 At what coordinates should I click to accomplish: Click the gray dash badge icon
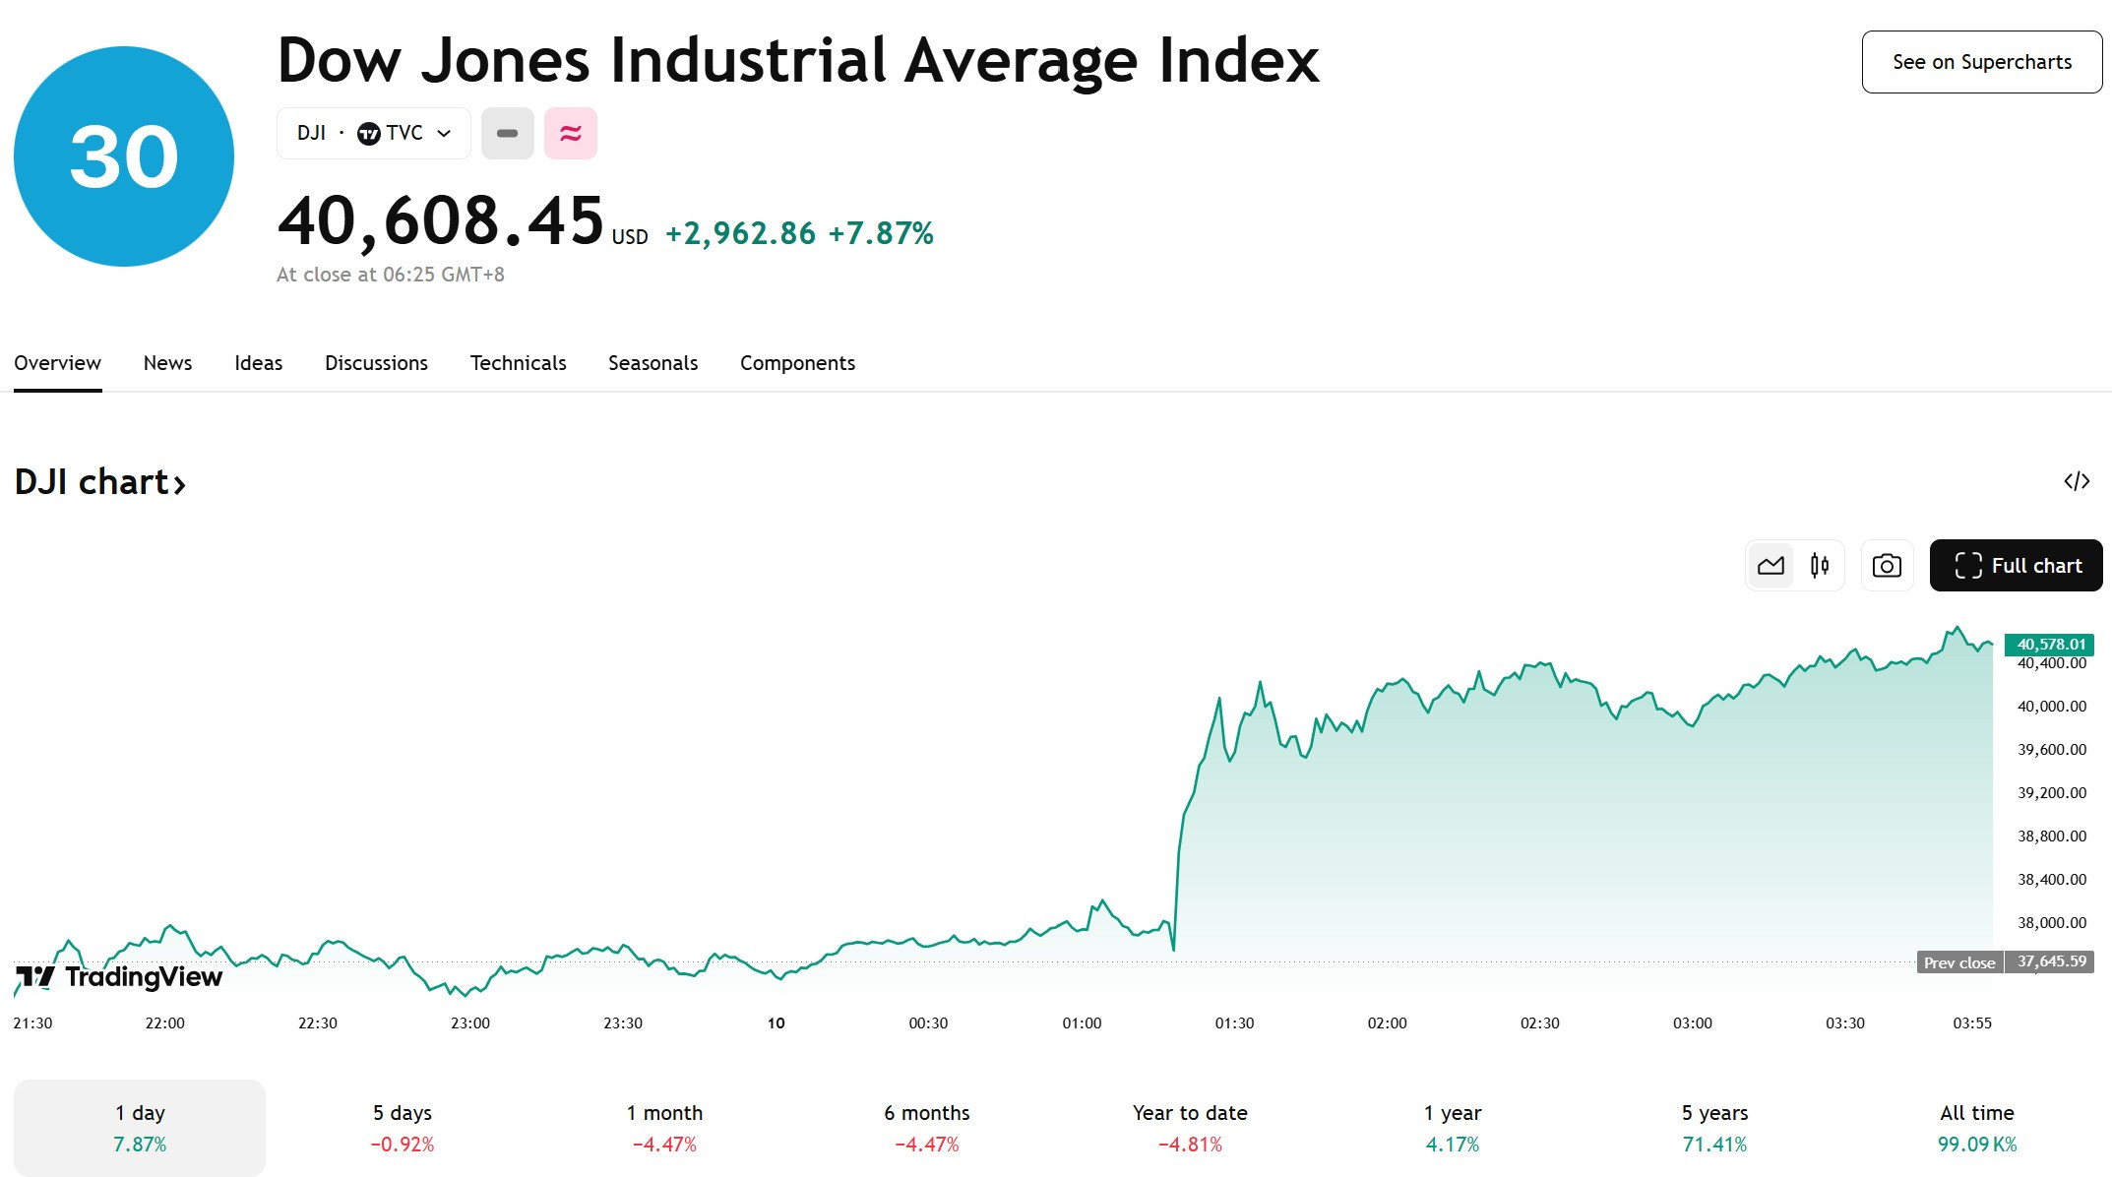click(x=508, y=133)
